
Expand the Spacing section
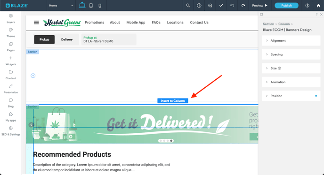point(291,54)
